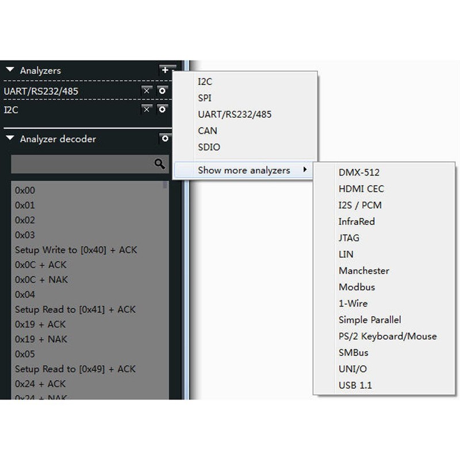Remove the I2C analyzer with X
The height and width of the screenshot is (460, 460).
[147, 109]
